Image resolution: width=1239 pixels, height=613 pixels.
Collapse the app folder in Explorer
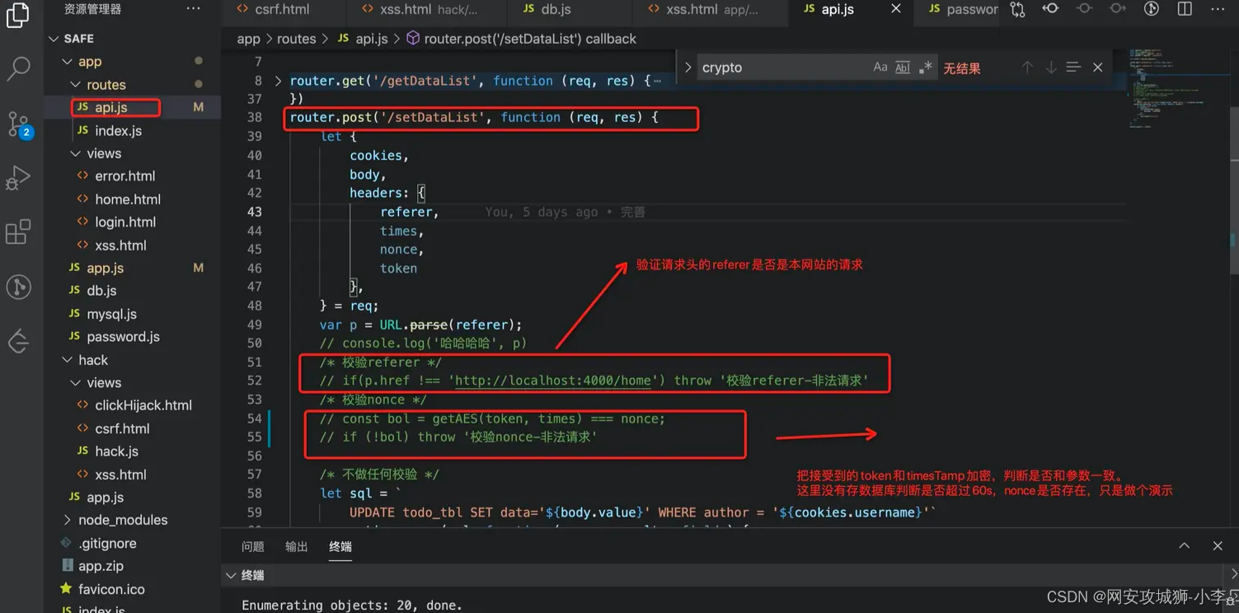pos(68,62)
